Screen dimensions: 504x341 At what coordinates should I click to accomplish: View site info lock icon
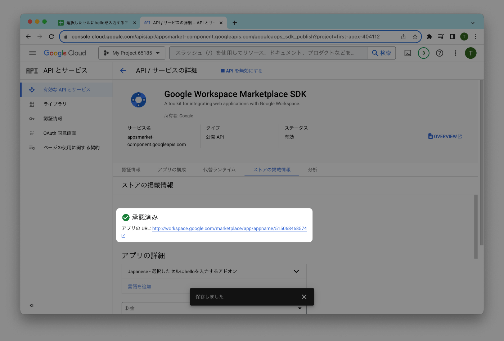pyautogui.click(x=66, y=36)
